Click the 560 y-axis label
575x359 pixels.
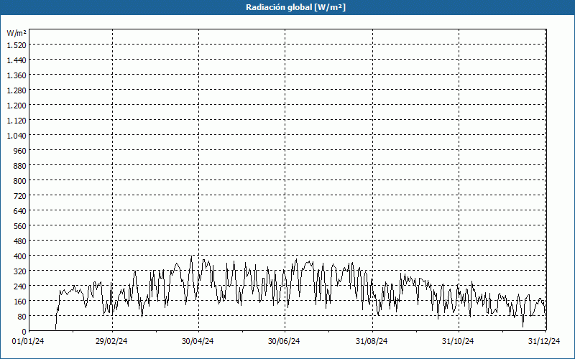(21, 226)
